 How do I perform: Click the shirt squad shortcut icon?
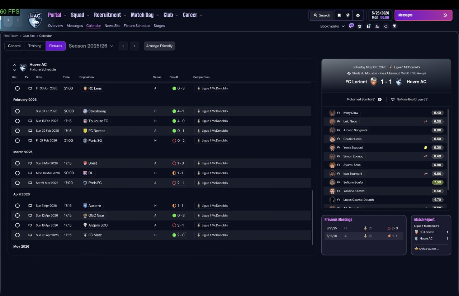click(x=360, y=26)
